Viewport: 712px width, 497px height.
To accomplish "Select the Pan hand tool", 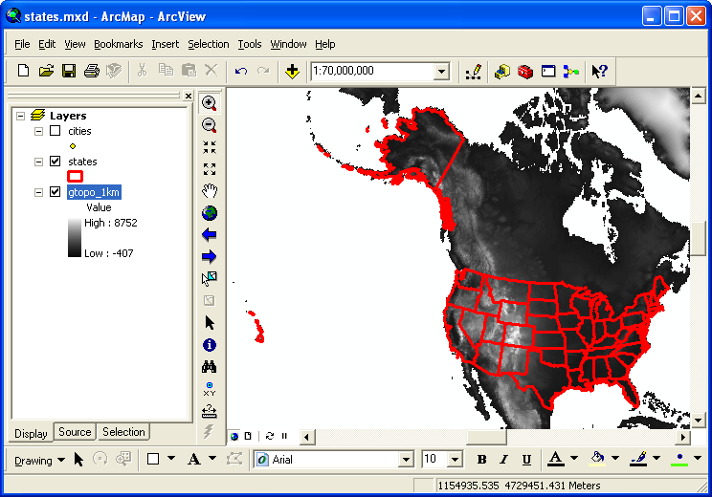I will (x=210, y=191).
